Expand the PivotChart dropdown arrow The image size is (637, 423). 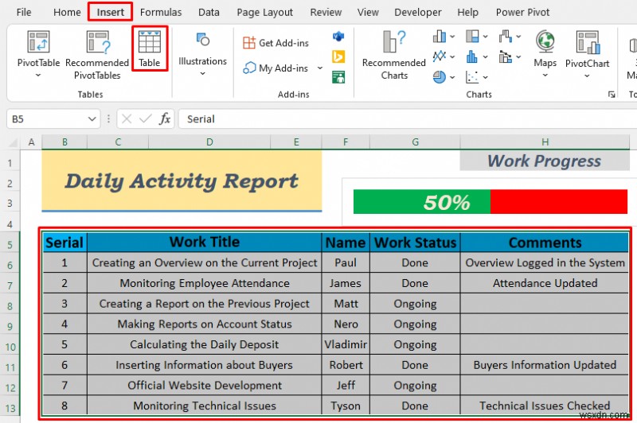pos(587,76)
